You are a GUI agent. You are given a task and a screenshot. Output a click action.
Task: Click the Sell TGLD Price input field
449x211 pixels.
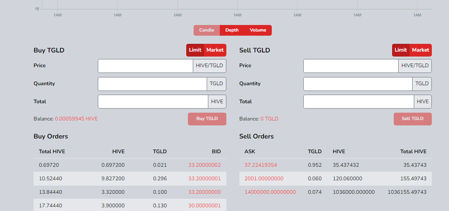click(x=351, y=66)
